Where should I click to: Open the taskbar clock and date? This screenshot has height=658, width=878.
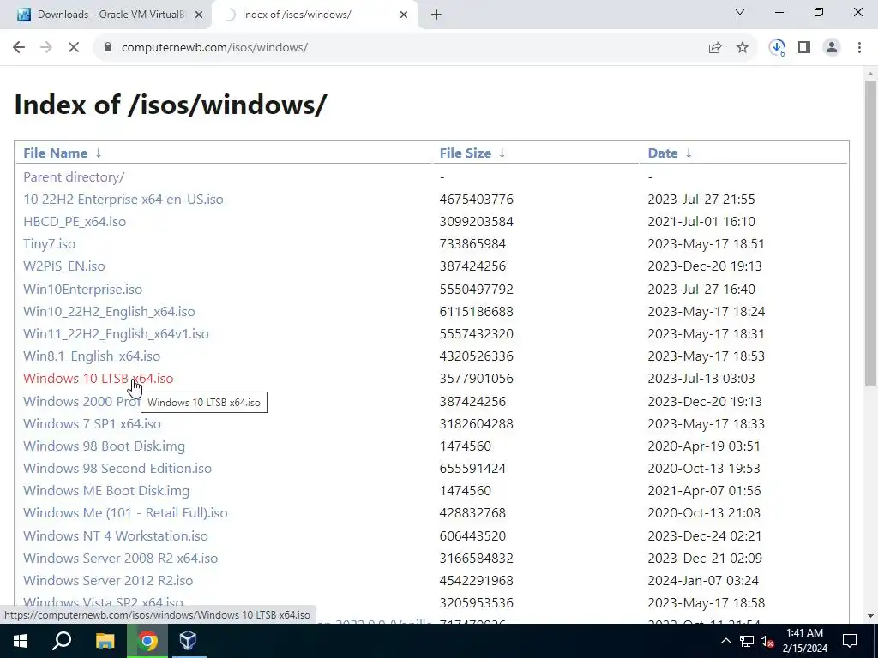click(804, 641)
